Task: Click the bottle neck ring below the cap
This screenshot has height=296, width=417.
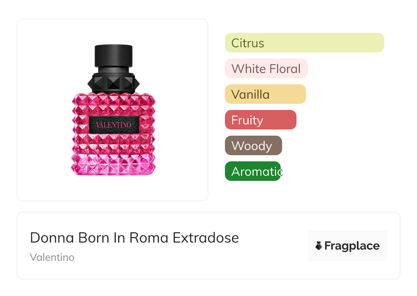Action: tap(113, 71)
